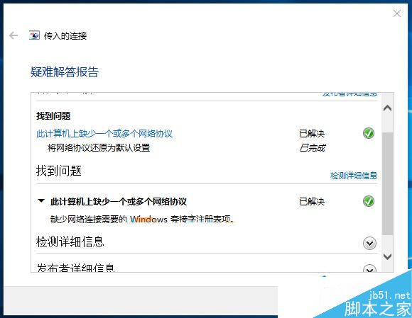This screenshot has width=412, height=318.
Task: Click 已解决 status next to the blue link
Action: tap(312, 134)
